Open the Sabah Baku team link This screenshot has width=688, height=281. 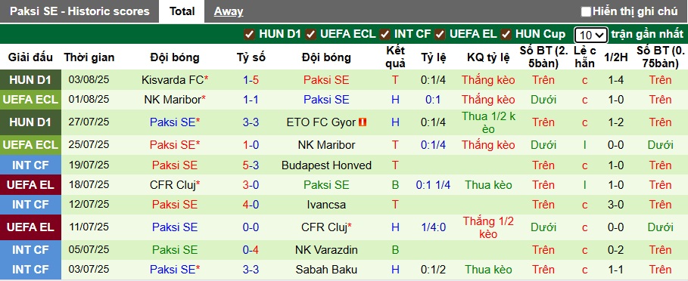tap(326, 270)
